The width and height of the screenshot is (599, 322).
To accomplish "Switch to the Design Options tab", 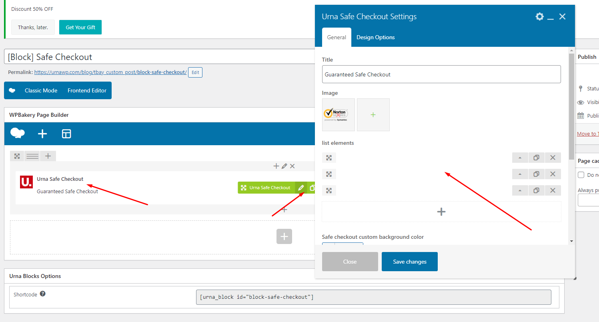I will (x=376, y=37).
